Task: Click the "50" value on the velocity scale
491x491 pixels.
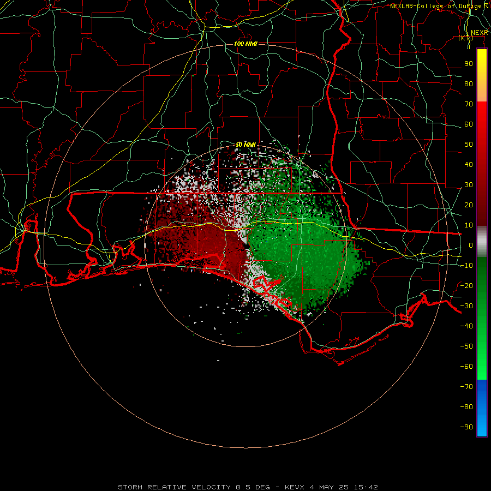Action: pyautogui.click(x=469, y=145)
